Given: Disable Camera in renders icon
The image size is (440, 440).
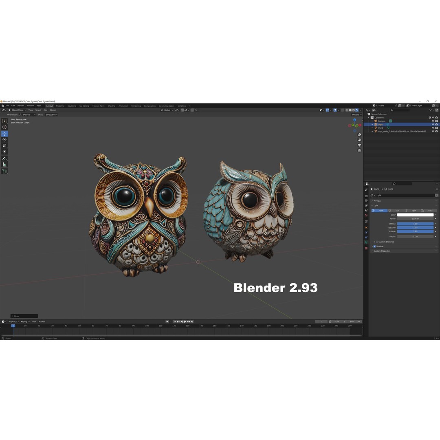Looking at the screenshot, I should (x=437, y=121).
